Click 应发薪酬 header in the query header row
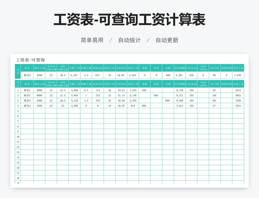 (x=180, y=68)
